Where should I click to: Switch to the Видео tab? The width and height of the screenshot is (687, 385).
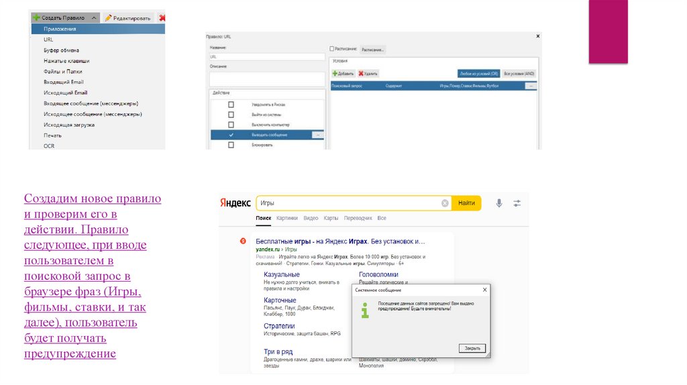(311, 218)
